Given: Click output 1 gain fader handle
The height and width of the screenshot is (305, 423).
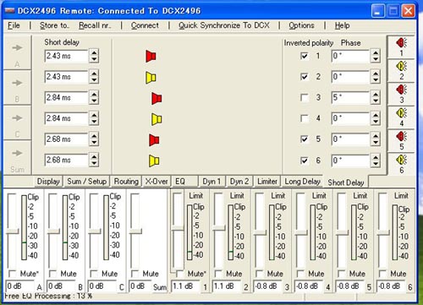Looking at the screenshot, I should click(178, 227).
